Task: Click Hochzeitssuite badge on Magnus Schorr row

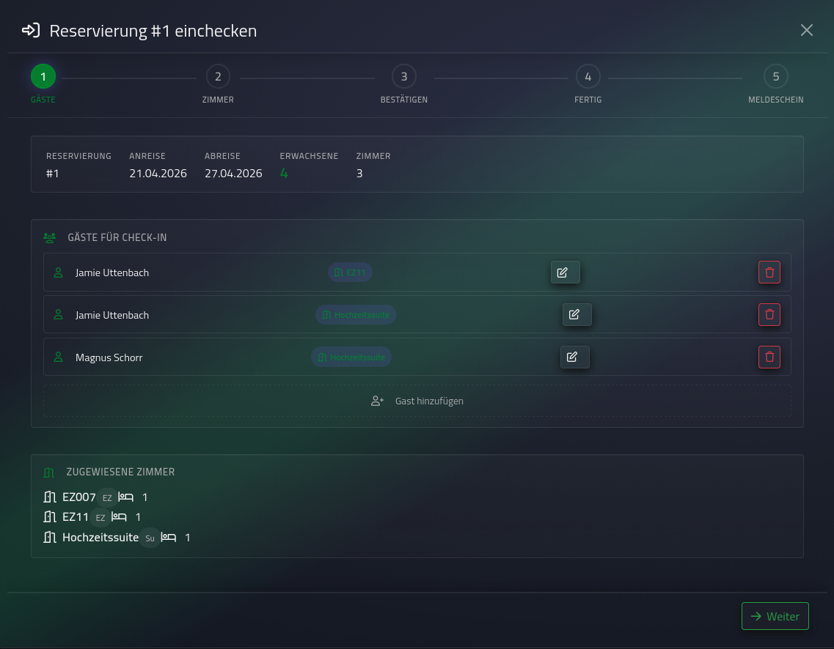Action: (x=351, y=357)
